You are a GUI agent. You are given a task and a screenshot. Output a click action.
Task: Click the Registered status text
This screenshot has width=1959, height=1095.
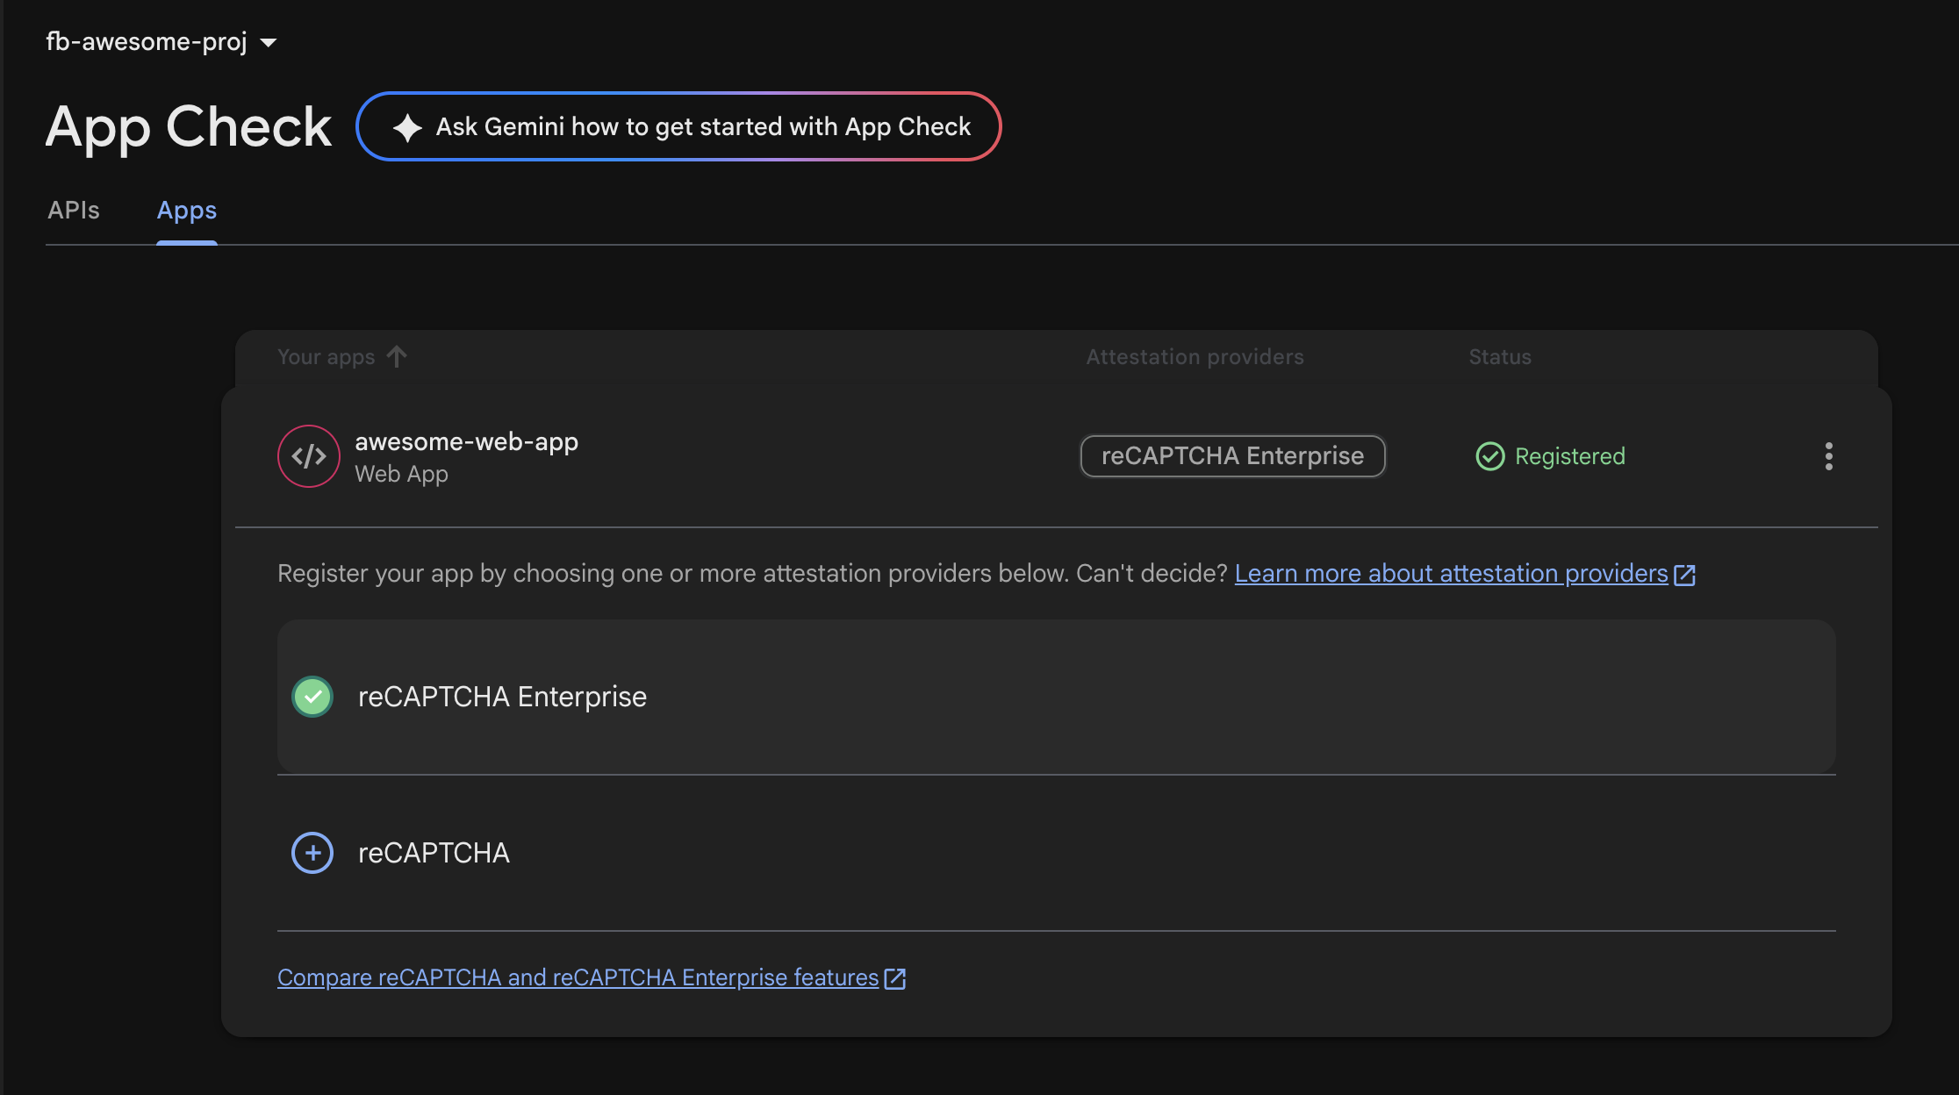tap(1570, 456)
